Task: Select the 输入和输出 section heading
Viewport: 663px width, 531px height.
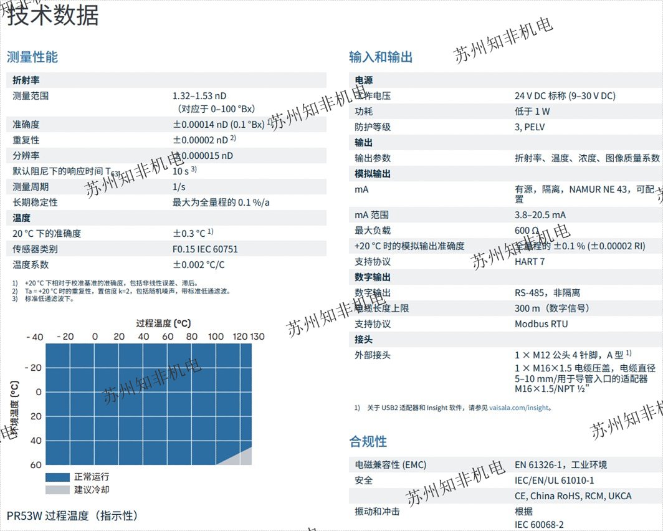Action: tap(381, 57)
